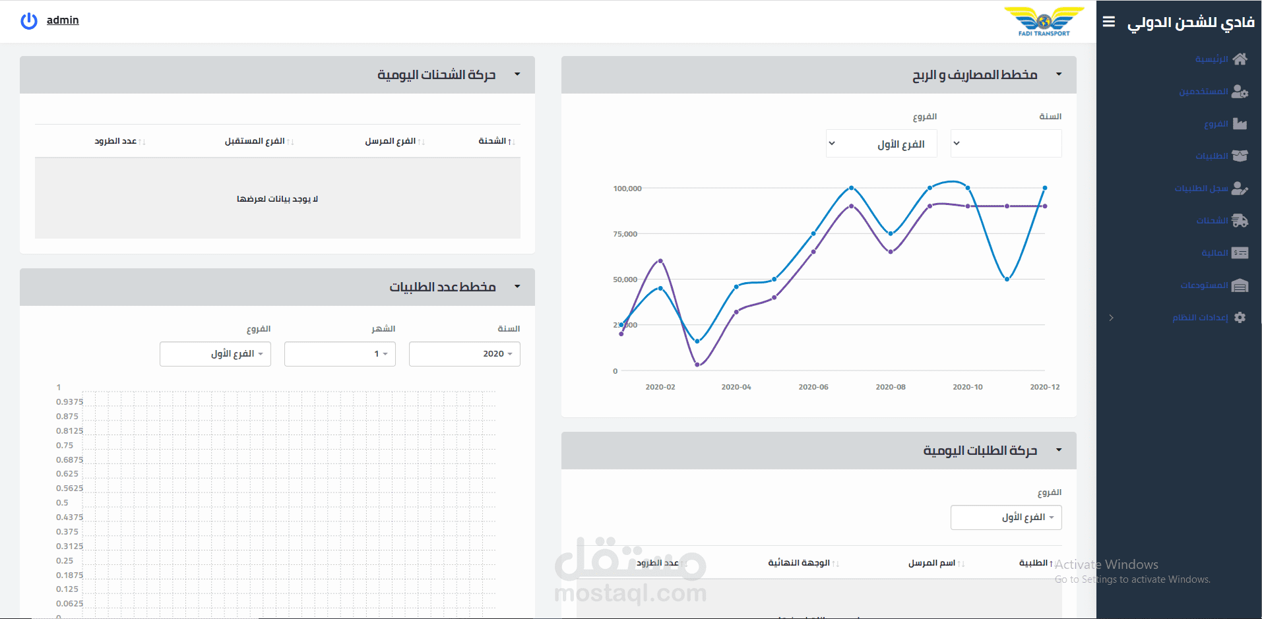Click the 2020-10 x-axis label
Viewport: 1262px width, 619px height.
968,387
